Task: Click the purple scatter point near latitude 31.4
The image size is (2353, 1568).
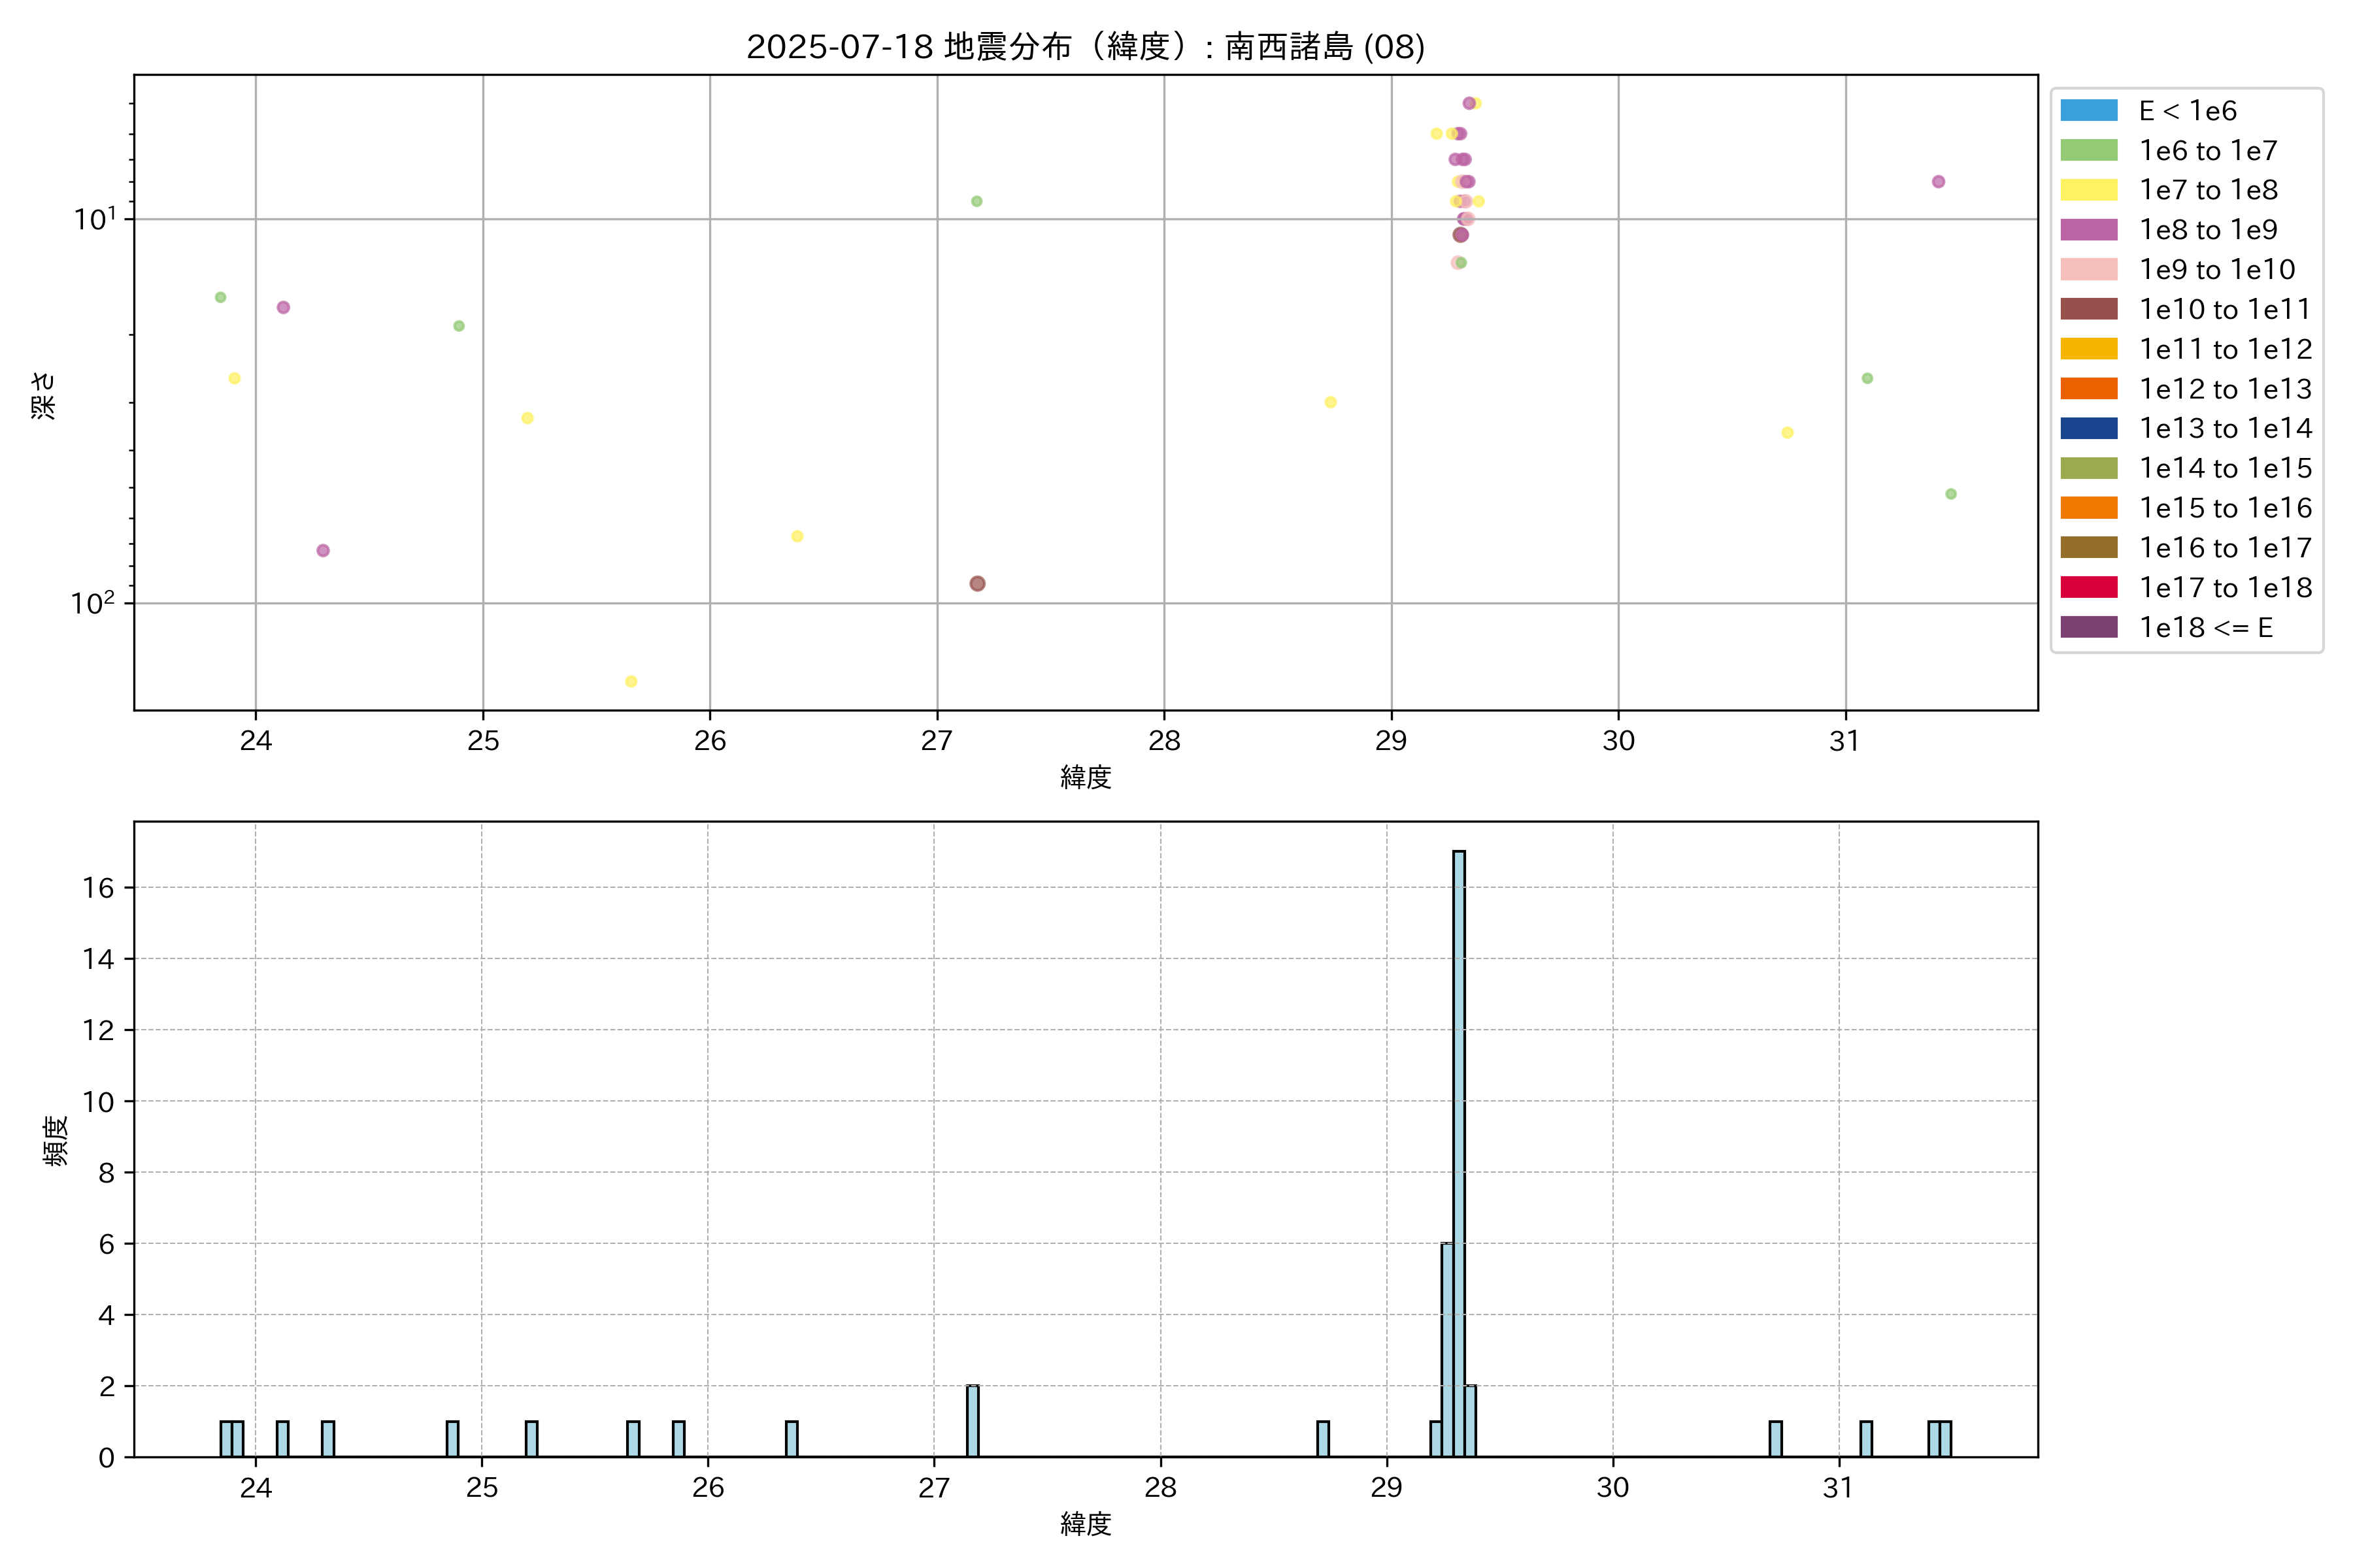Action: [1938, 182]
